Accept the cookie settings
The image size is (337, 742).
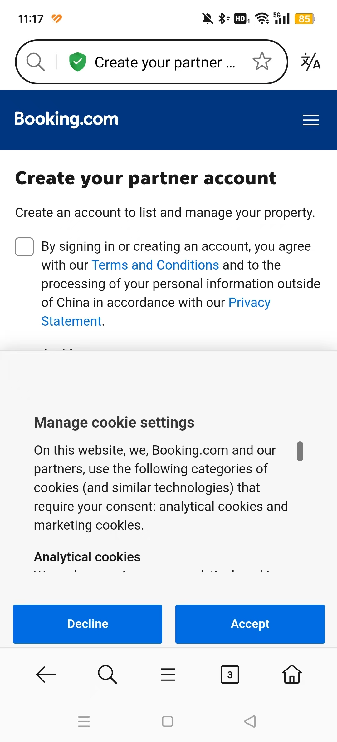[x=250, y=624]
